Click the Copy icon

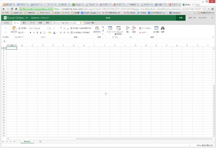tap(19, 33)
